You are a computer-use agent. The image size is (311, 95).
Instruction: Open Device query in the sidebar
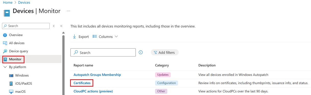pyautogui.click(x=19, y=51)
